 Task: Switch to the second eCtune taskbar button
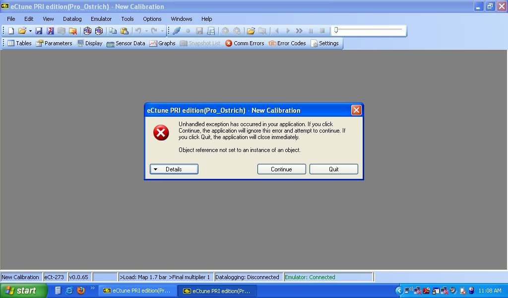[x=217, y=291]
